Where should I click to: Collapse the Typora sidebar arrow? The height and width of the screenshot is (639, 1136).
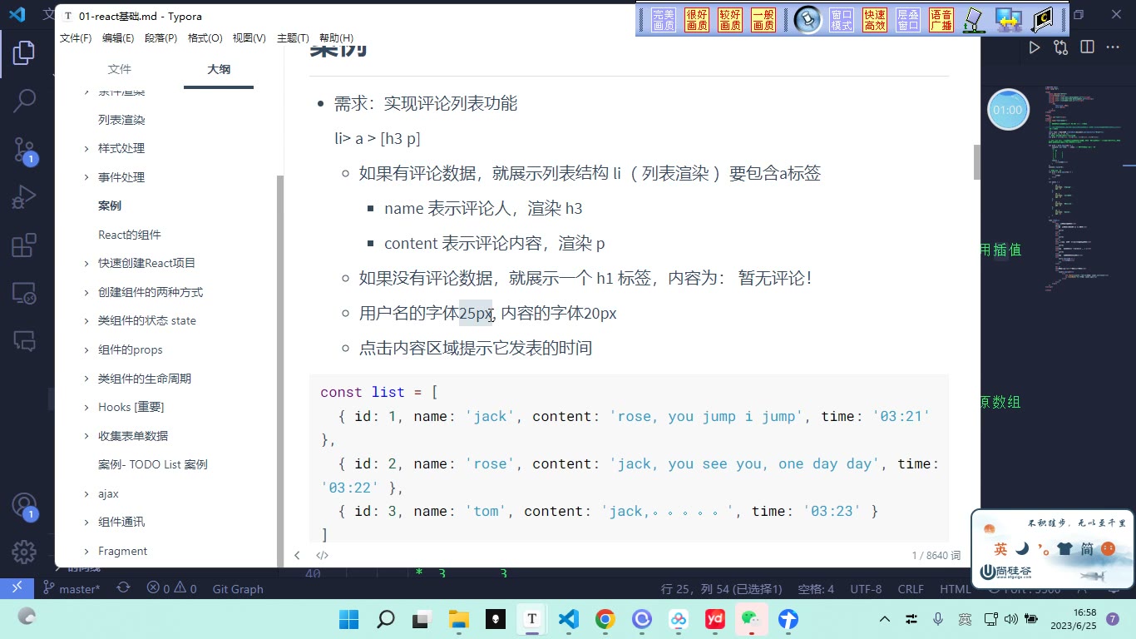click(x=297, y=555)
